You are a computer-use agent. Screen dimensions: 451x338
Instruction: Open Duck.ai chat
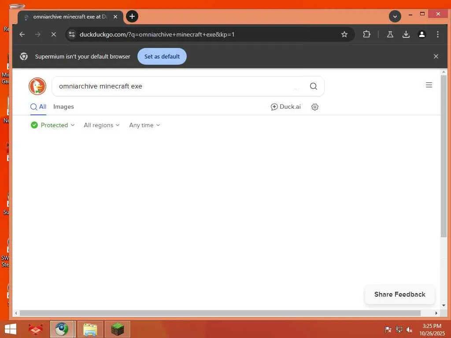pos(285,107)
